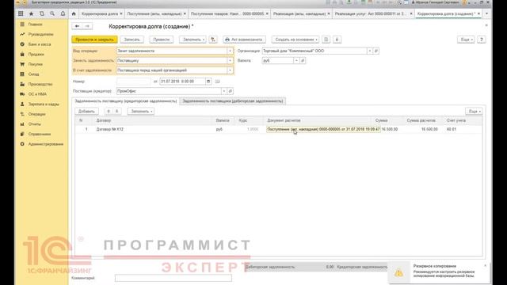Show the debit/credit postings icon
507x285 pixels.
point(213,40)
